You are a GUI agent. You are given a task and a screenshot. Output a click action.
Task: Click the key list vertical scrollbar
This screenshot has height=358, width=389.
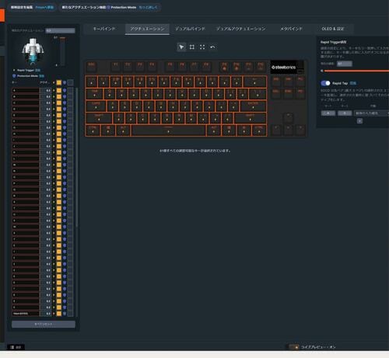(77, 158)
